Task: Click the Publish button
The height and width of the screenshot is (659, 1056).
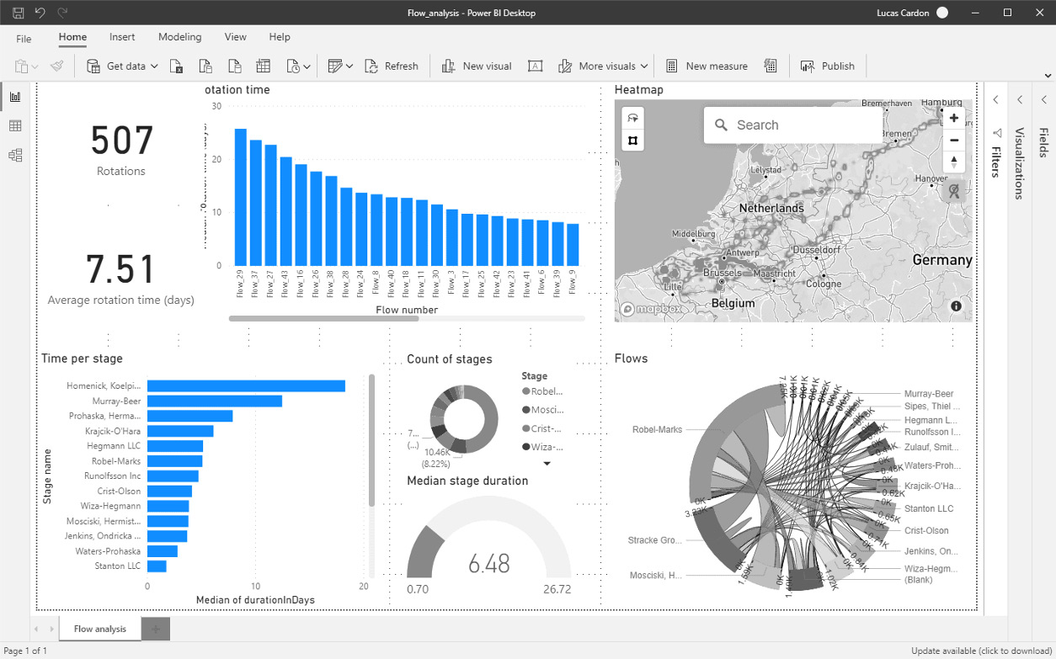Action: pos(827,66)
